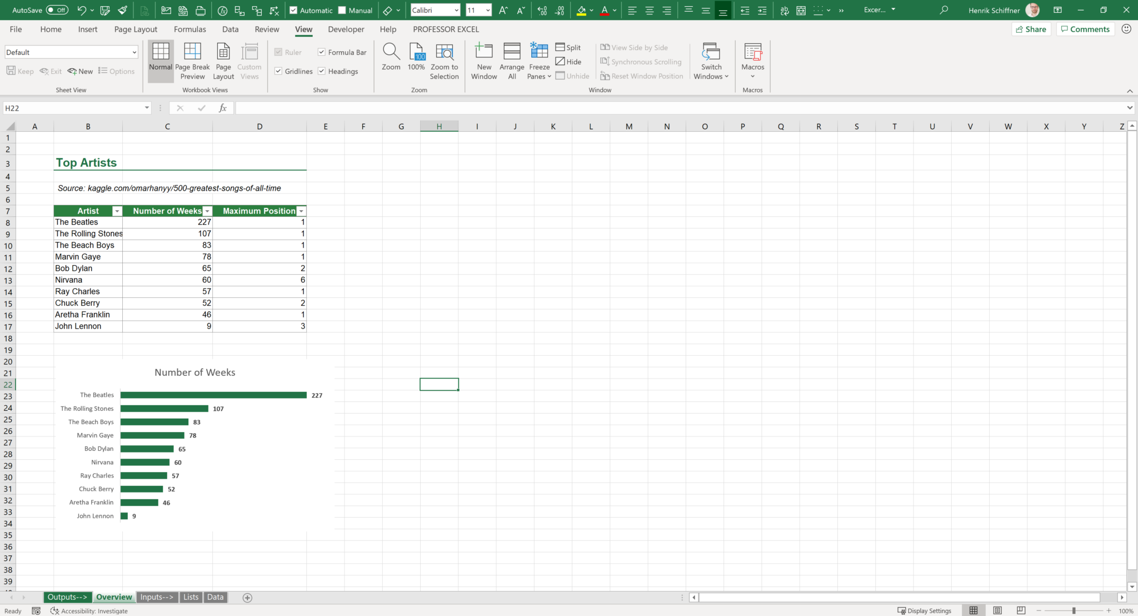Hide the current workbook window
This screenshot has height=616, width=1138.
569,61
